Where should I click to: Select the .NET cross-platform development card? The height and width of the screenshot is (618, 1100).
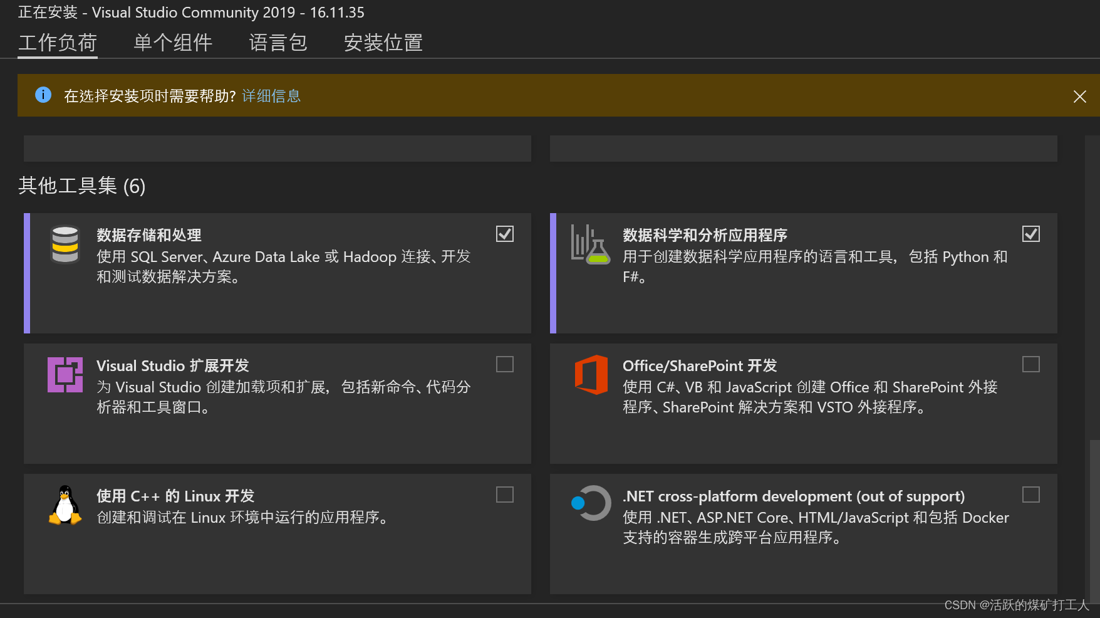click(x=804, y=534)
